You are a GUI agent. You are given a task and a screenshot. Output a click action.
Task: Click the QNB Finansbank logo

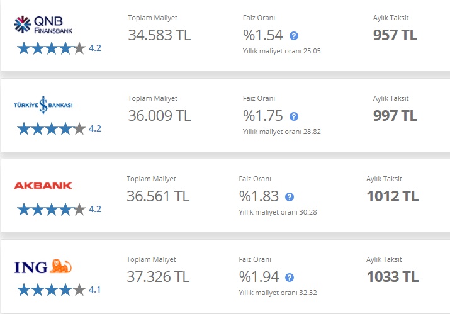(x=43, y=25)
